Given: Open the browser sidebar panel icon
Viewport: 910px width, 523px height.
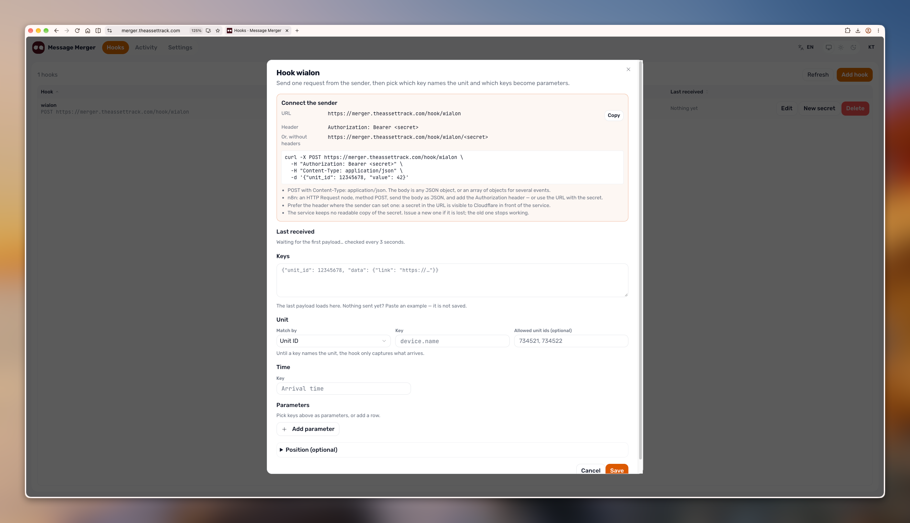Looking at the screenshot, I should point(98,31).
